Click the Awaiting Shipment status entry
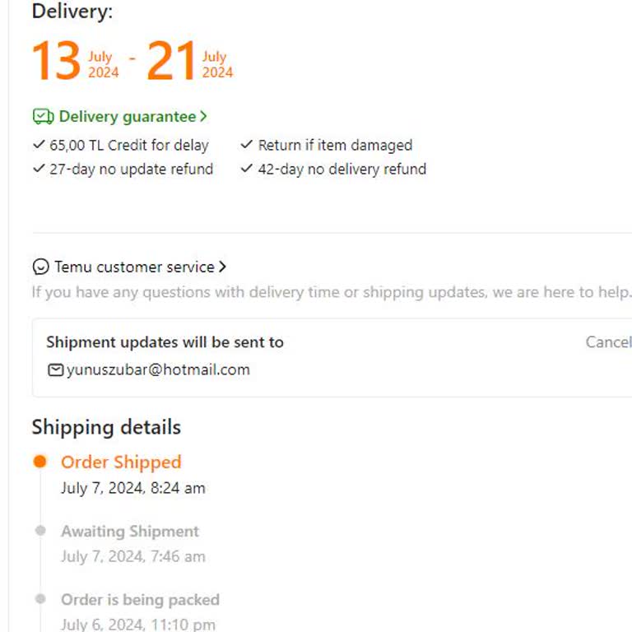The height and width of the screenshot is (632, 632). click(130, 532)
